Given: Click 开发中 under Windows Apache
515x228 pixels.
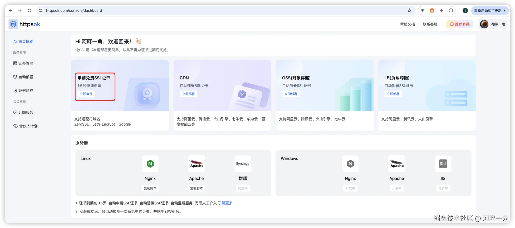Looking at the screenshot, I should [x=397, y=188].
